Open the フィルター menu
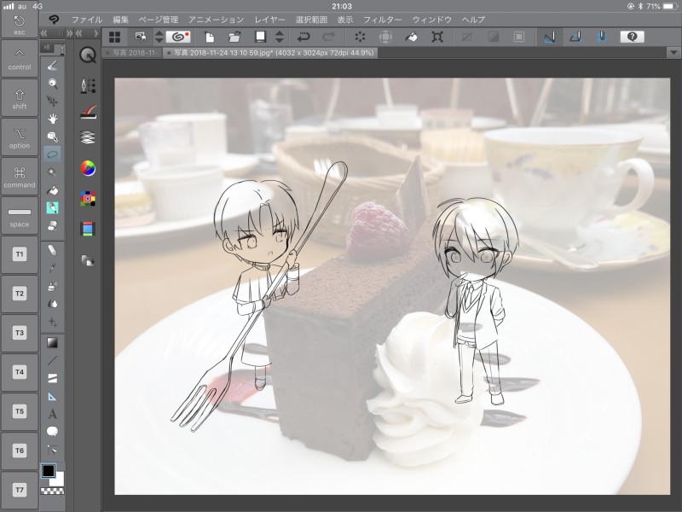This screenshot has width=682, height=512. [382, 20]
